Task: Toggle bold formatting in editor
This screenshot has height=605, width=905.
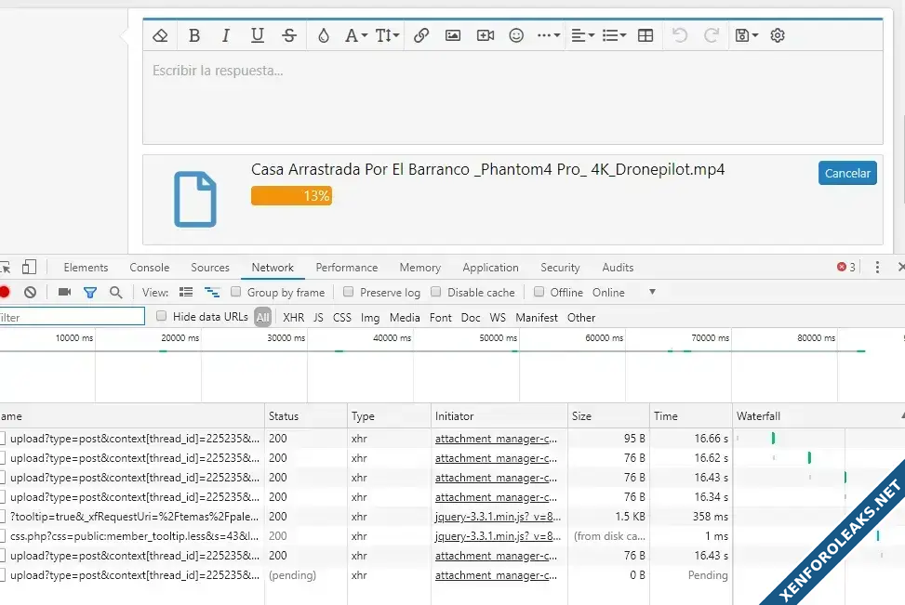Action: coord(193,35)
